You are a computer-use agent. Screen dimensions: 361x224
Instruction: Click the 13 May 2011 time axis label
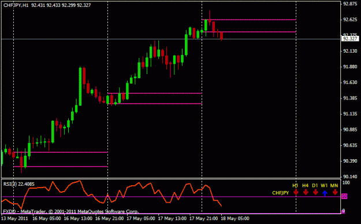pos(14,218)
